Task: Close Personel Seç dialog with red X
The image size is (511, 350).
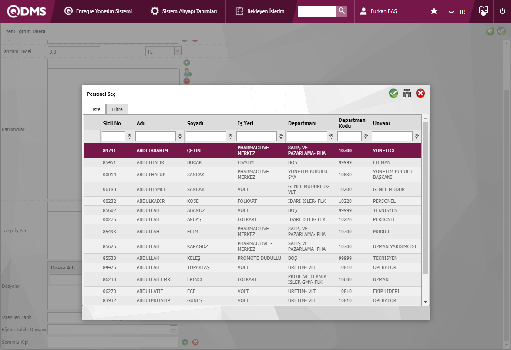Action: pyautogui.click(x=420, y=93)
